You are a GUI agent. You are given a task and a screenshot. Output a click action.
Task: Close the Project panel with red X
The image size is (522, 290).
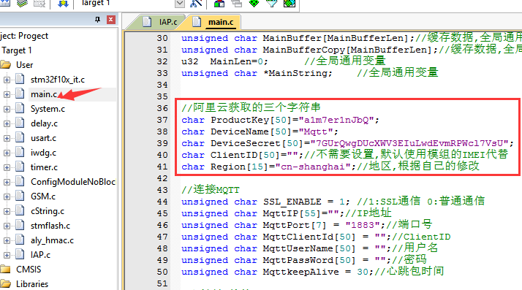111,20
